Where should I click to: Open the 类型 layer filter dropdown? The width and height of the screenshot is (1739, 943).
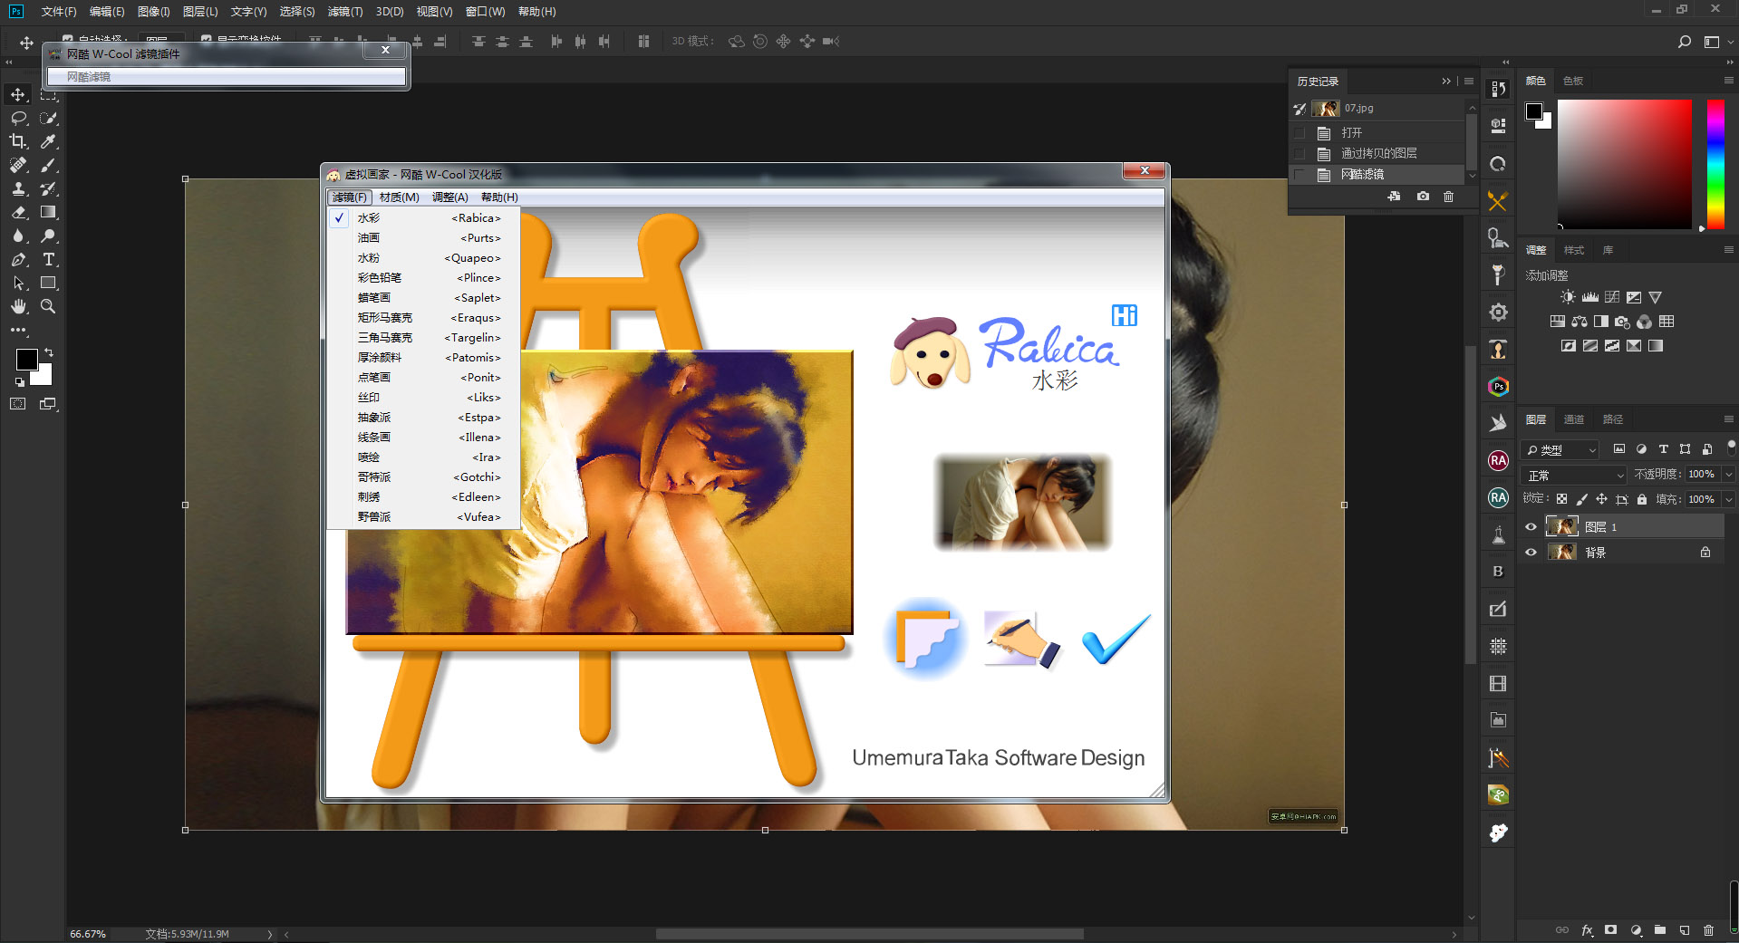coord(1560,449)
